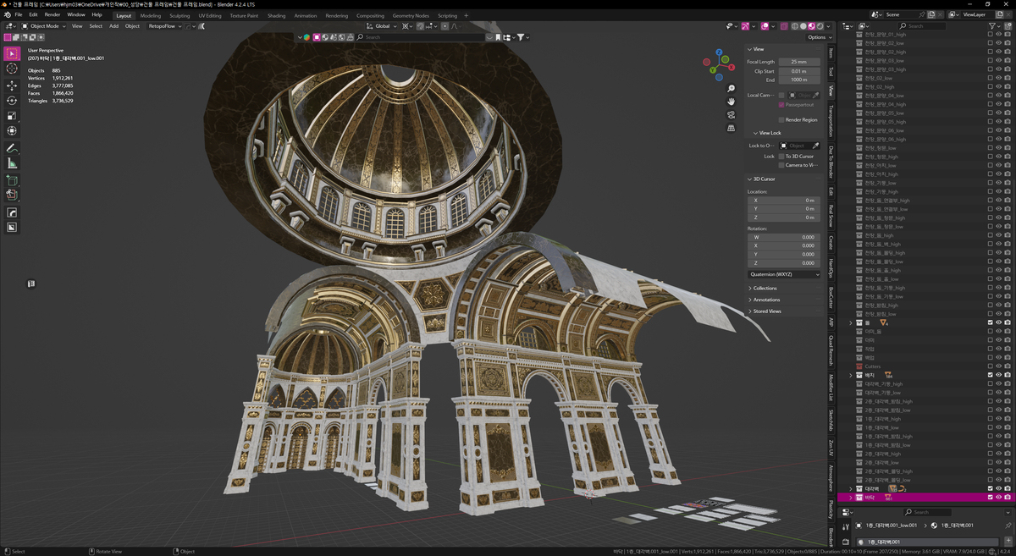Expand the Annotations panel
Screen dimensions: 1016x556
coord(766,300)
